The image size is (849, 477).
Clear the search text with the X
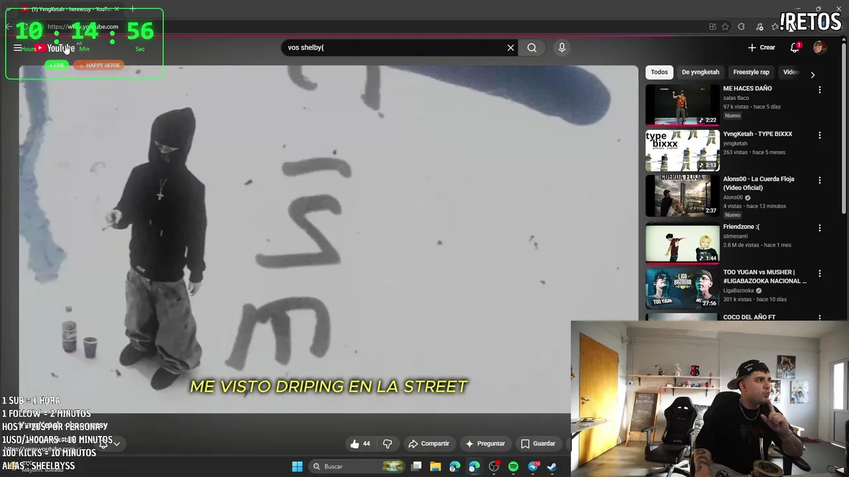pyautogui.click(x=511, y=48)
